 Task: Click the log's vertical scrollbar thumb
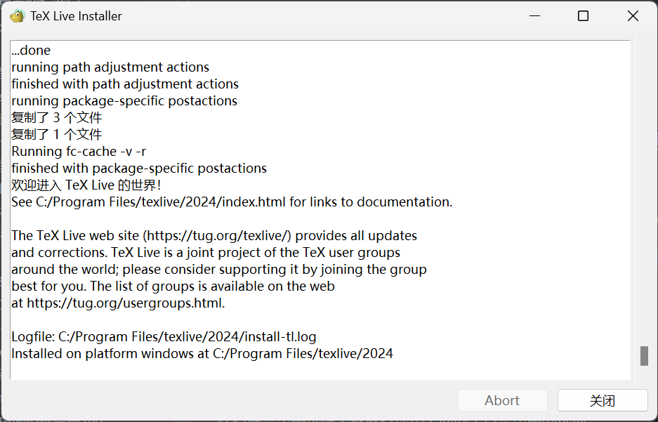(x=644, y=356)
